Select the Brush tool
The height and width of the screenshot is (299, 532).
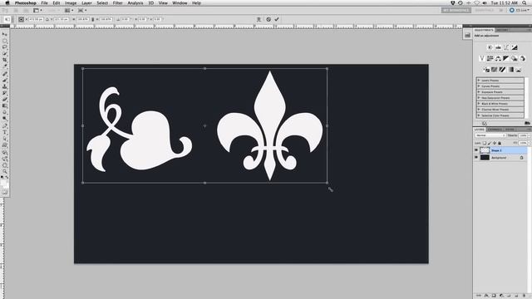tap(5, 80)
